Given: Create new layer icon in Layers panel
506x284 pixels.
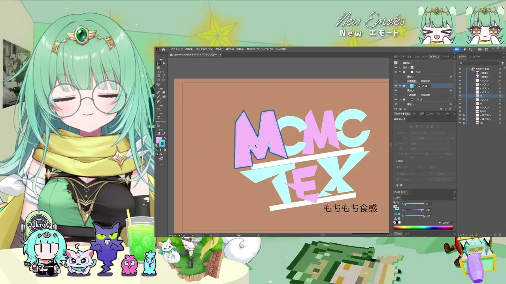Looking at the screenshot, I should (495, 235).
